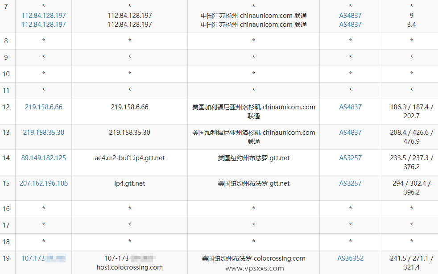Open the 89.149.182.125 IP link

[x=44, y=158]
